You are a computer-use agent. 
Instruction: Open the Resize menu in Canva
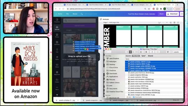tap(75, 14)
